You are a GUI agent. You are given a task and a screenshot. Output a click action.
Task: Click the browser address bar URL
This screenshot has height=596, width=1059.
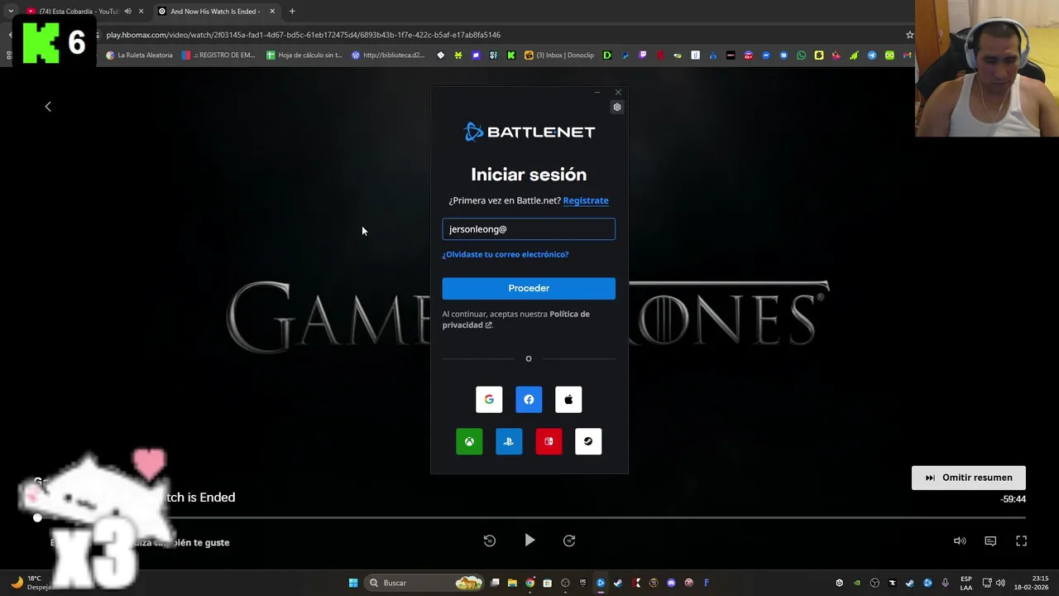click(303, 35)
